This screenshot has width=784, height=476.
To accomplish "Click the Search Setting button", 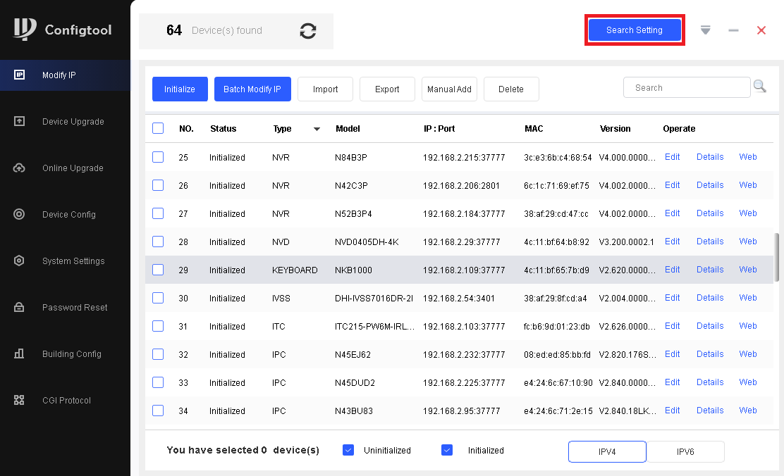I will click(635, 30).
